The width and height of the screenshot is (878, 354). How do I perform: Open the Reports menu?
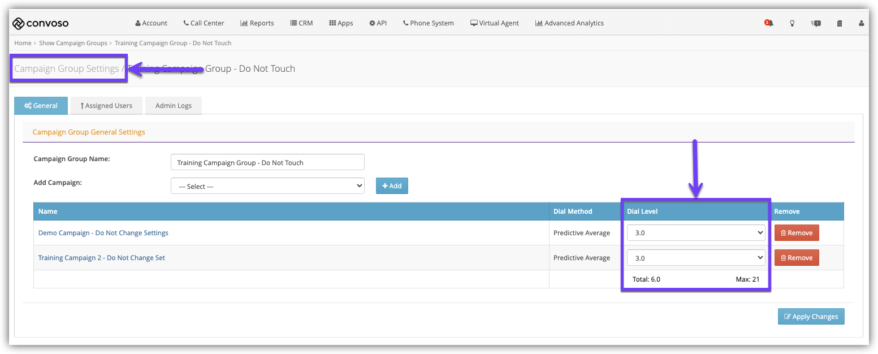point(257,23)
